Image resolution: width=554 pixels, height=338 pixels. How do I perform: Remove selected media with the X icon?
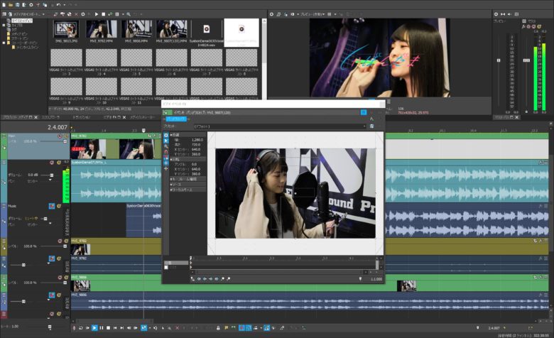[76, 14]
